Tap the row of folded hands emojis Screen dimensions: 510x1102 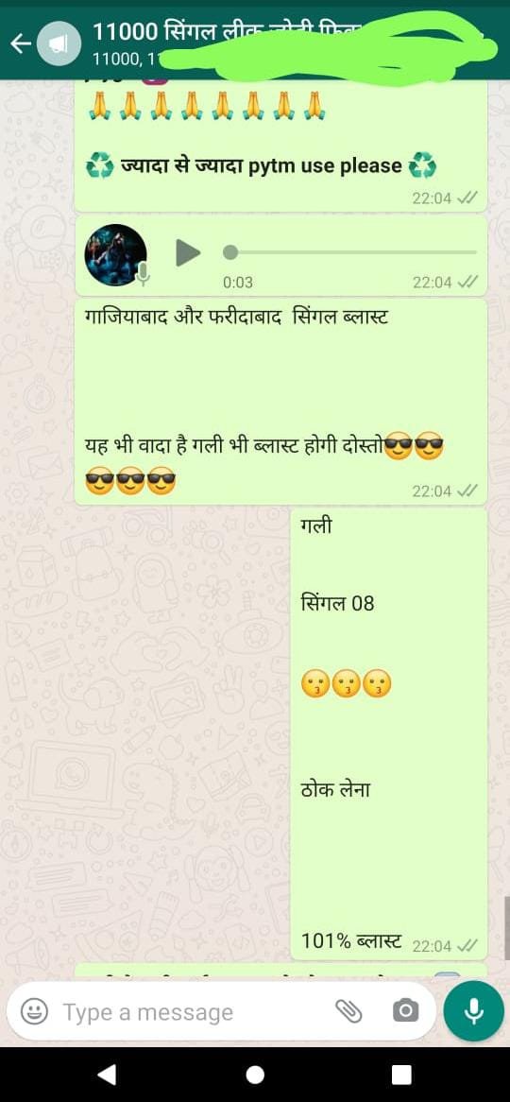(206, 106)
